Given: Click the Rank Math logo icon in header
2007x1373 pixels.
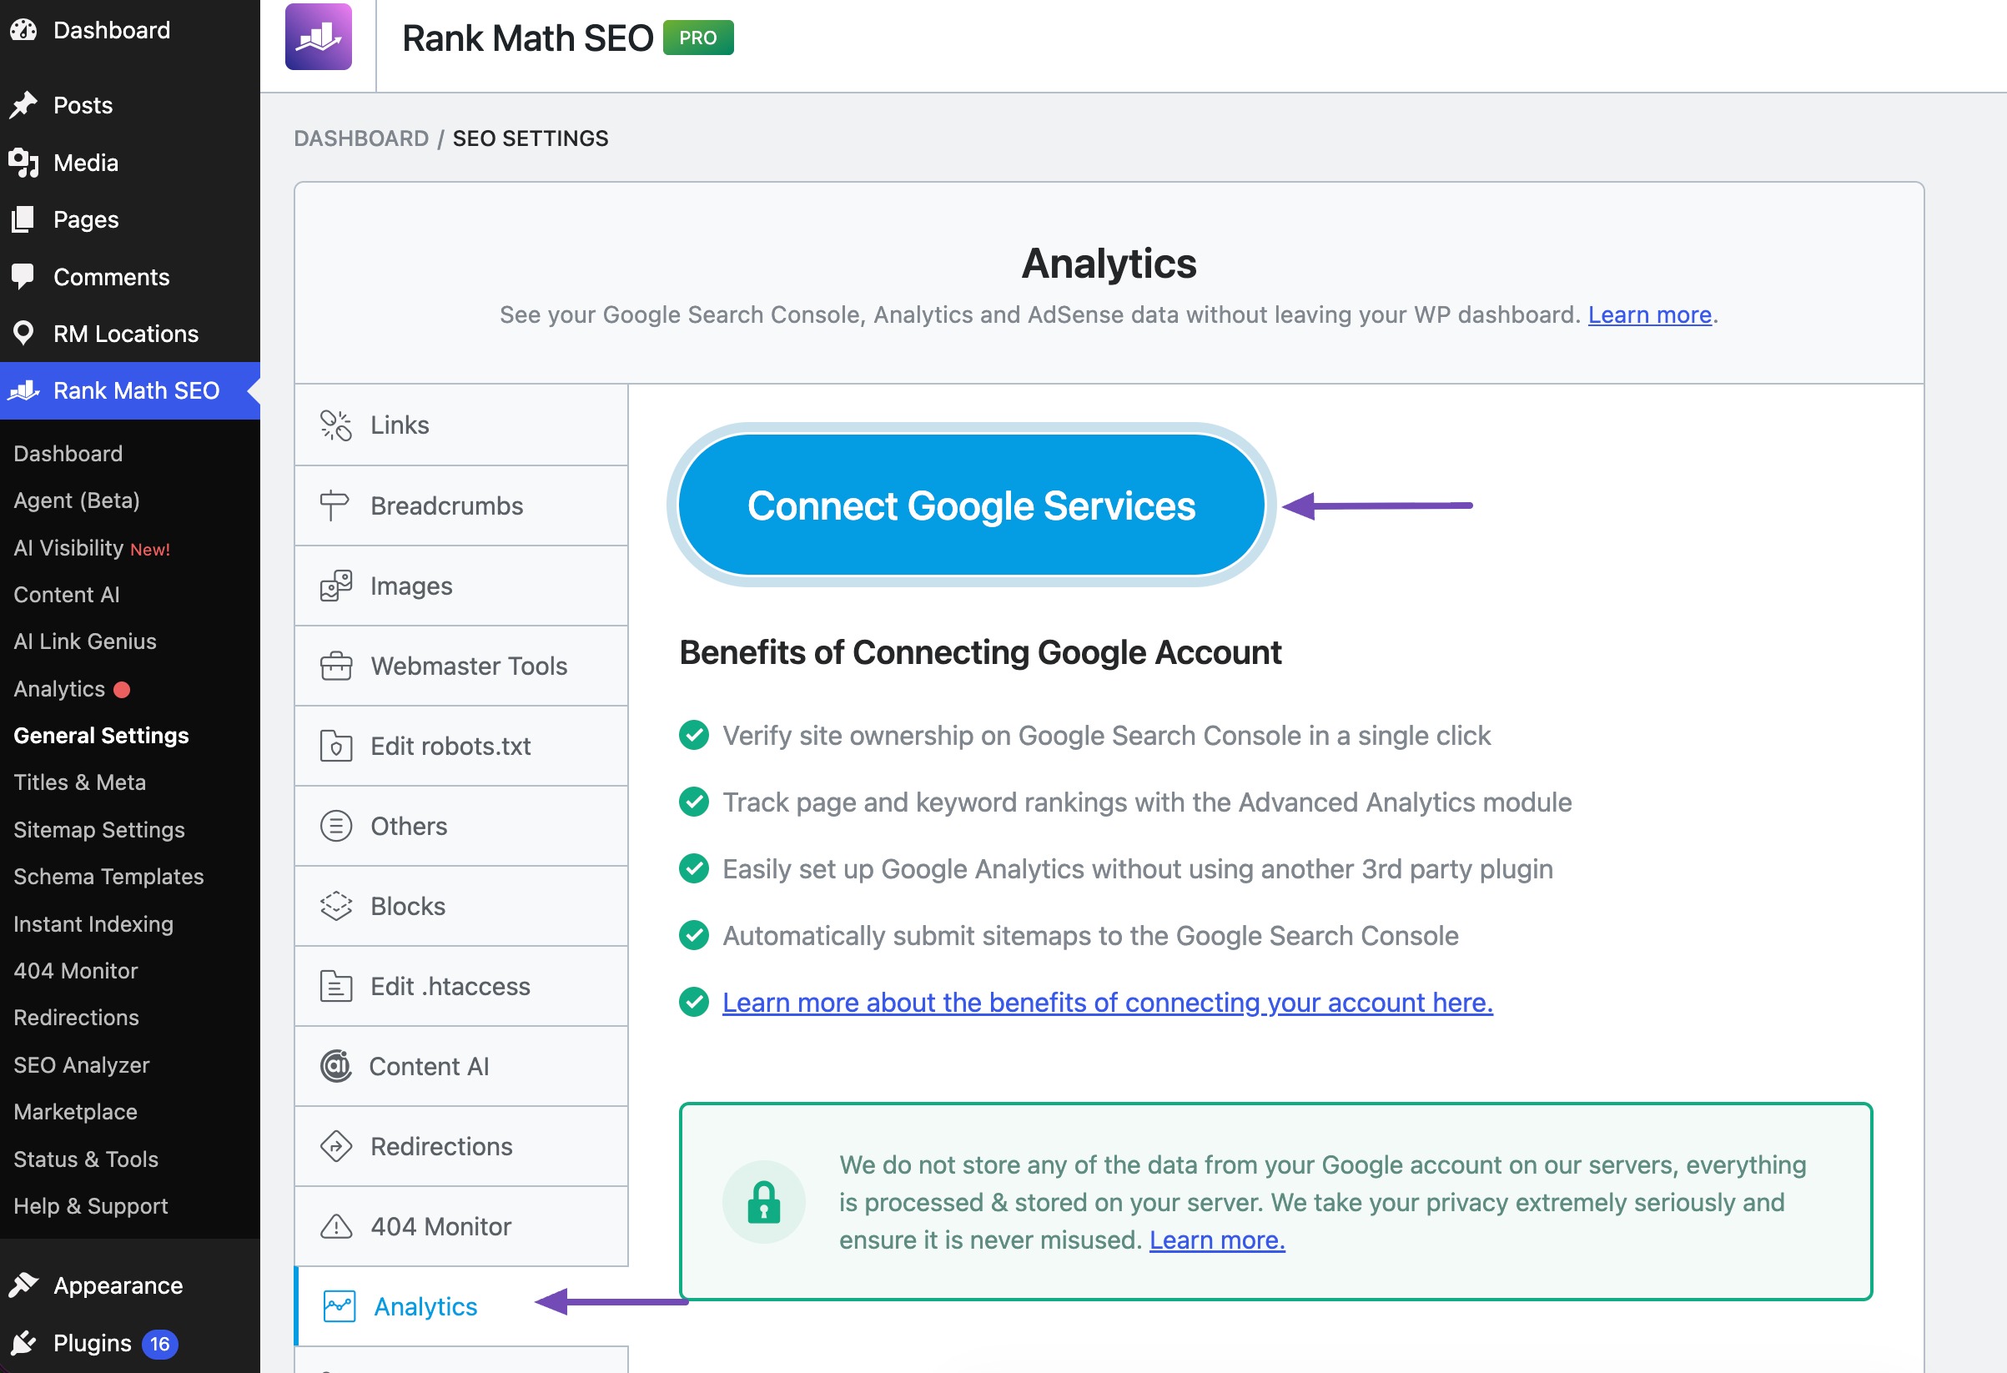Looking at the screenshot, I should click(x=319, y=36).
